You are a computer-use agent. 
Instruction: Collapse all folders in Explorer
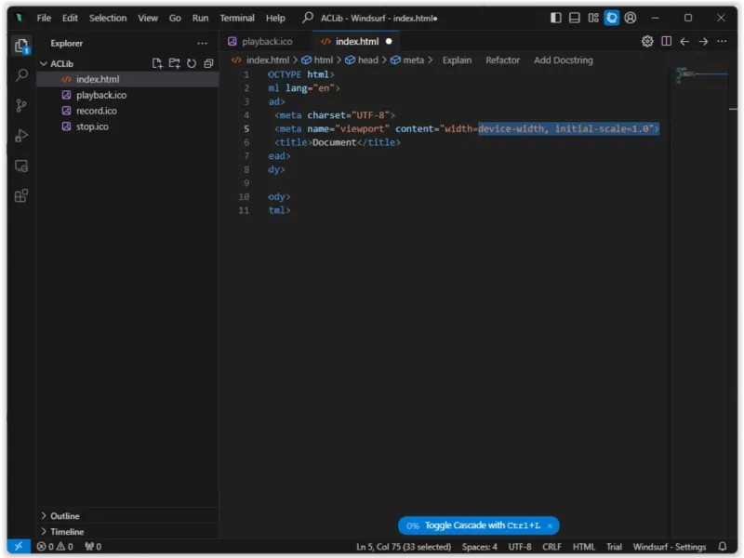[x=208, y=63]
